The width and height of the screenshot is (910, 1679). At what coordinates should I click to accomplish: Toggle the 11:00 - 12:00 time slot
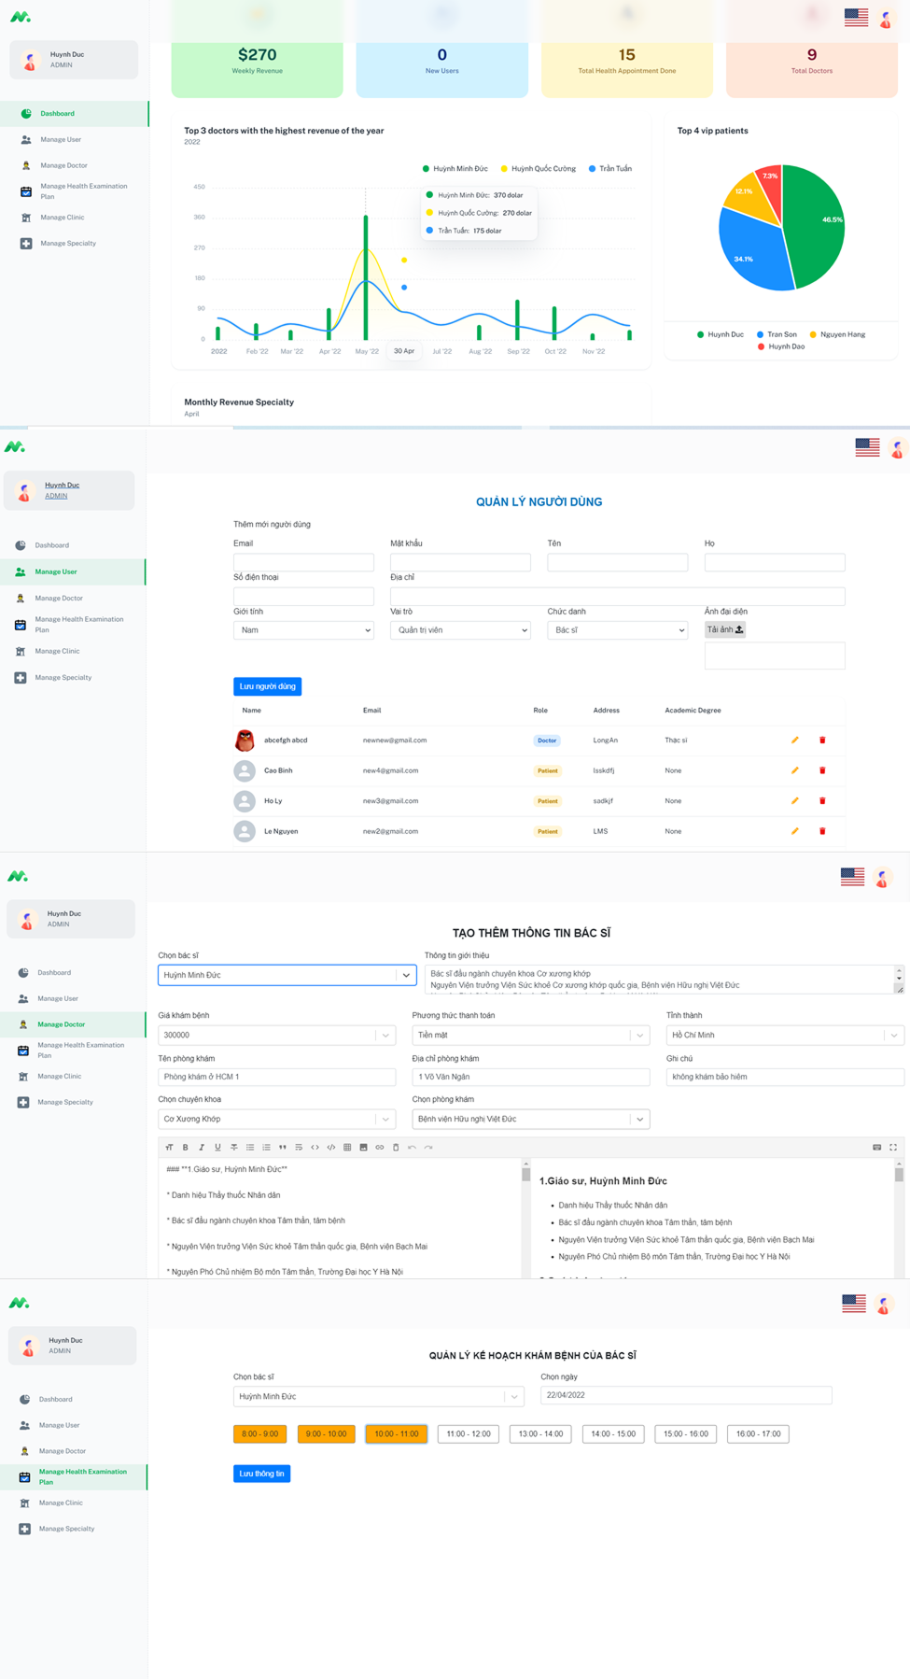pos(469,1433)
